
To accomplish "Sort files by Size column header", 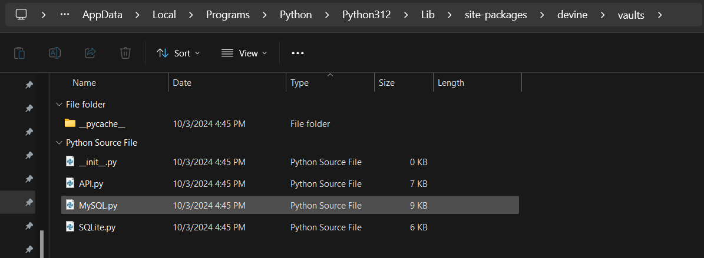I will (386, 83).
